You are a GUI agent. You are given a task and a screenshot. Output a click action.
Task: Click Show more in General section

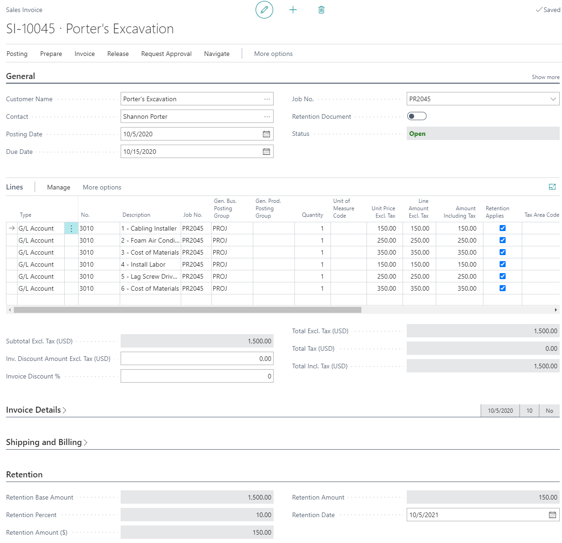point(545,77)
